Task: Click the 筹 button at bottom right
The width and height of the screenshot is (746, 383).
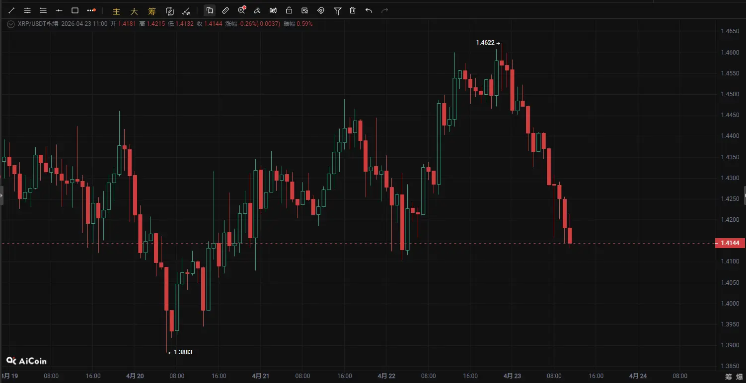Action: 729,377
